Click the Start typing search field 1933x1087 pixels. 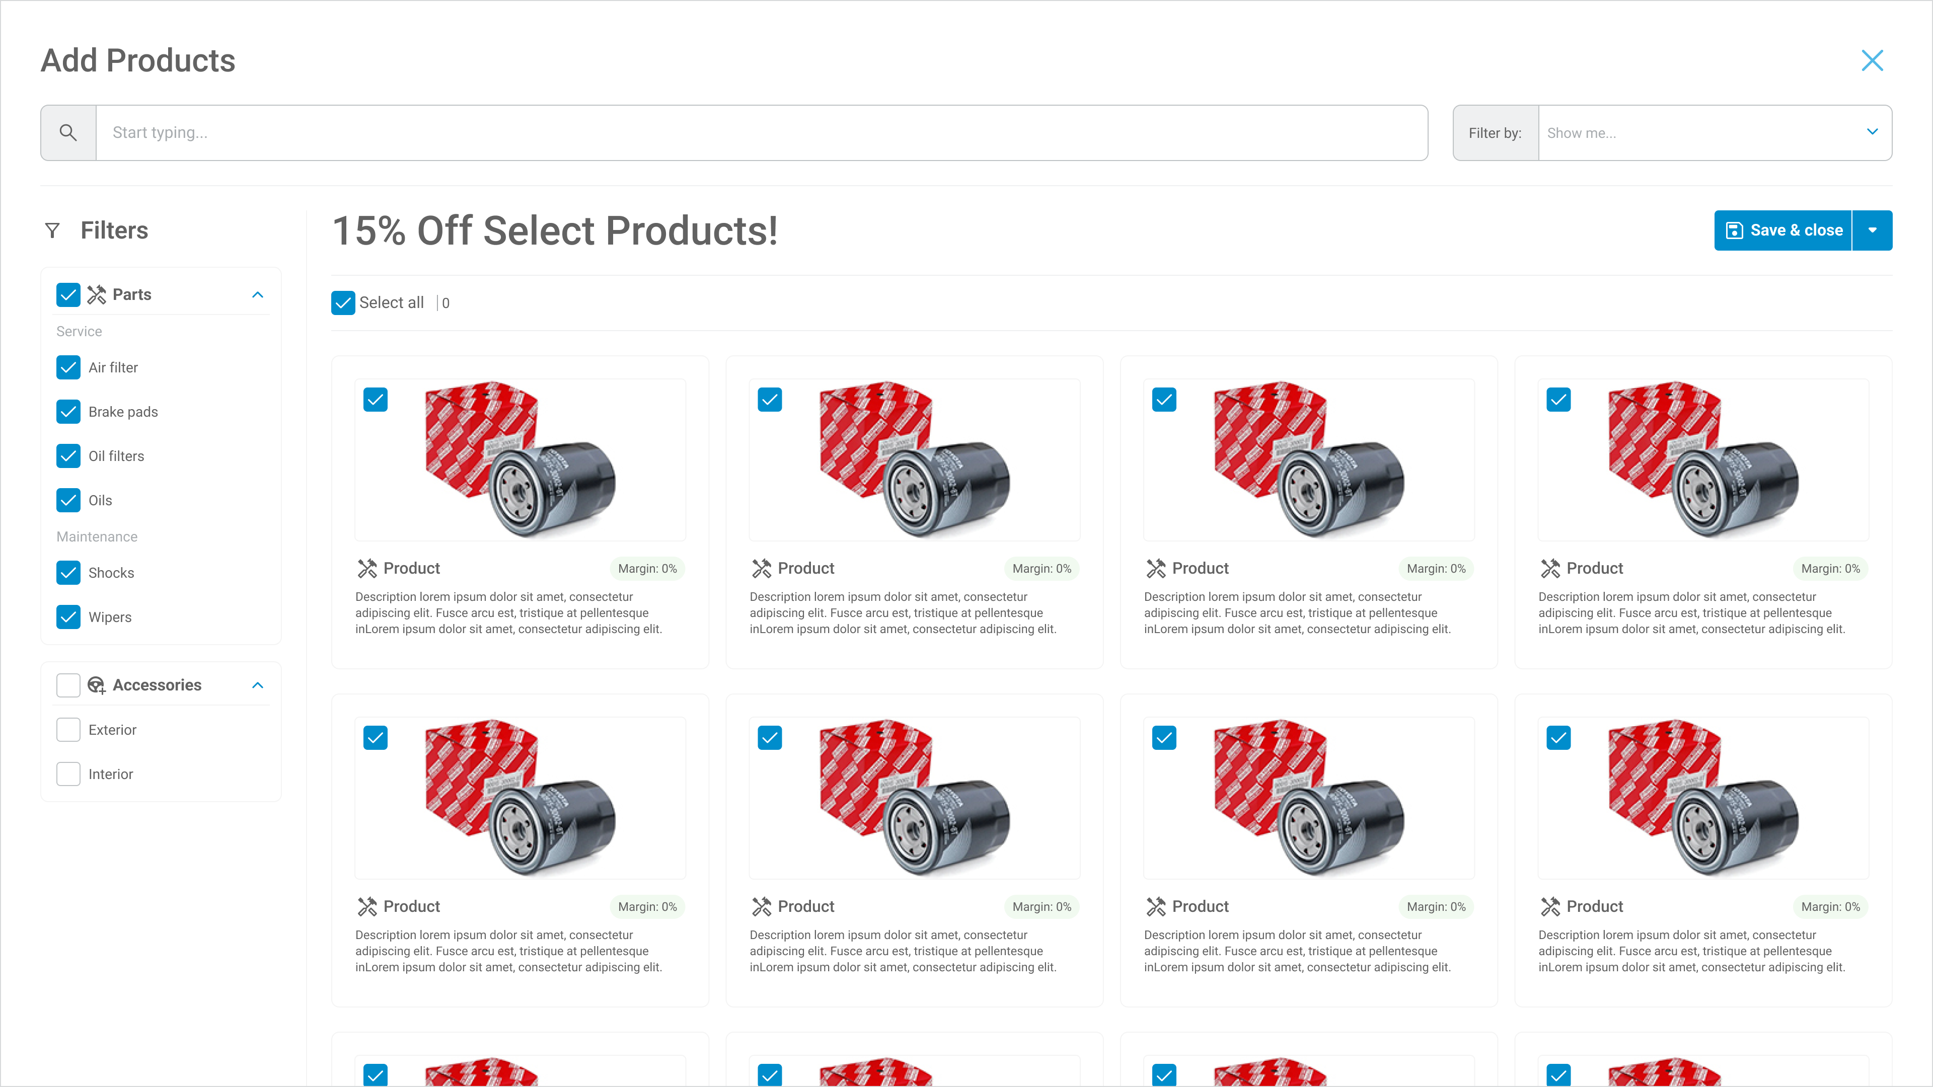click(x=761, y=133)
